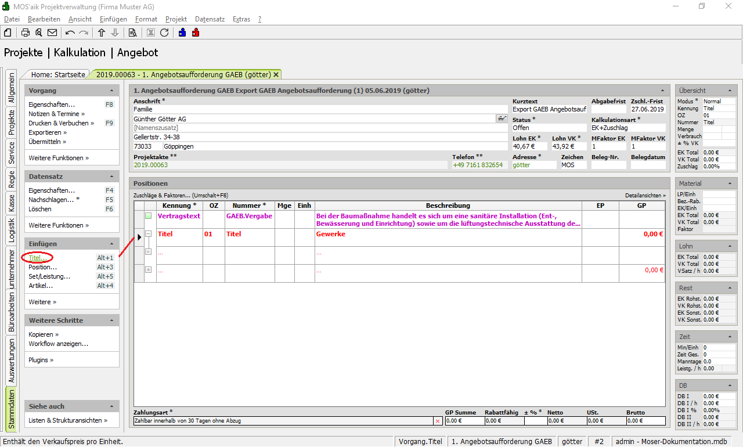Image resolution: width=743 pixels, height=447 pixels.
Task: Click the envelope e-mail toolbar icon
Action: tap(52, 33)
